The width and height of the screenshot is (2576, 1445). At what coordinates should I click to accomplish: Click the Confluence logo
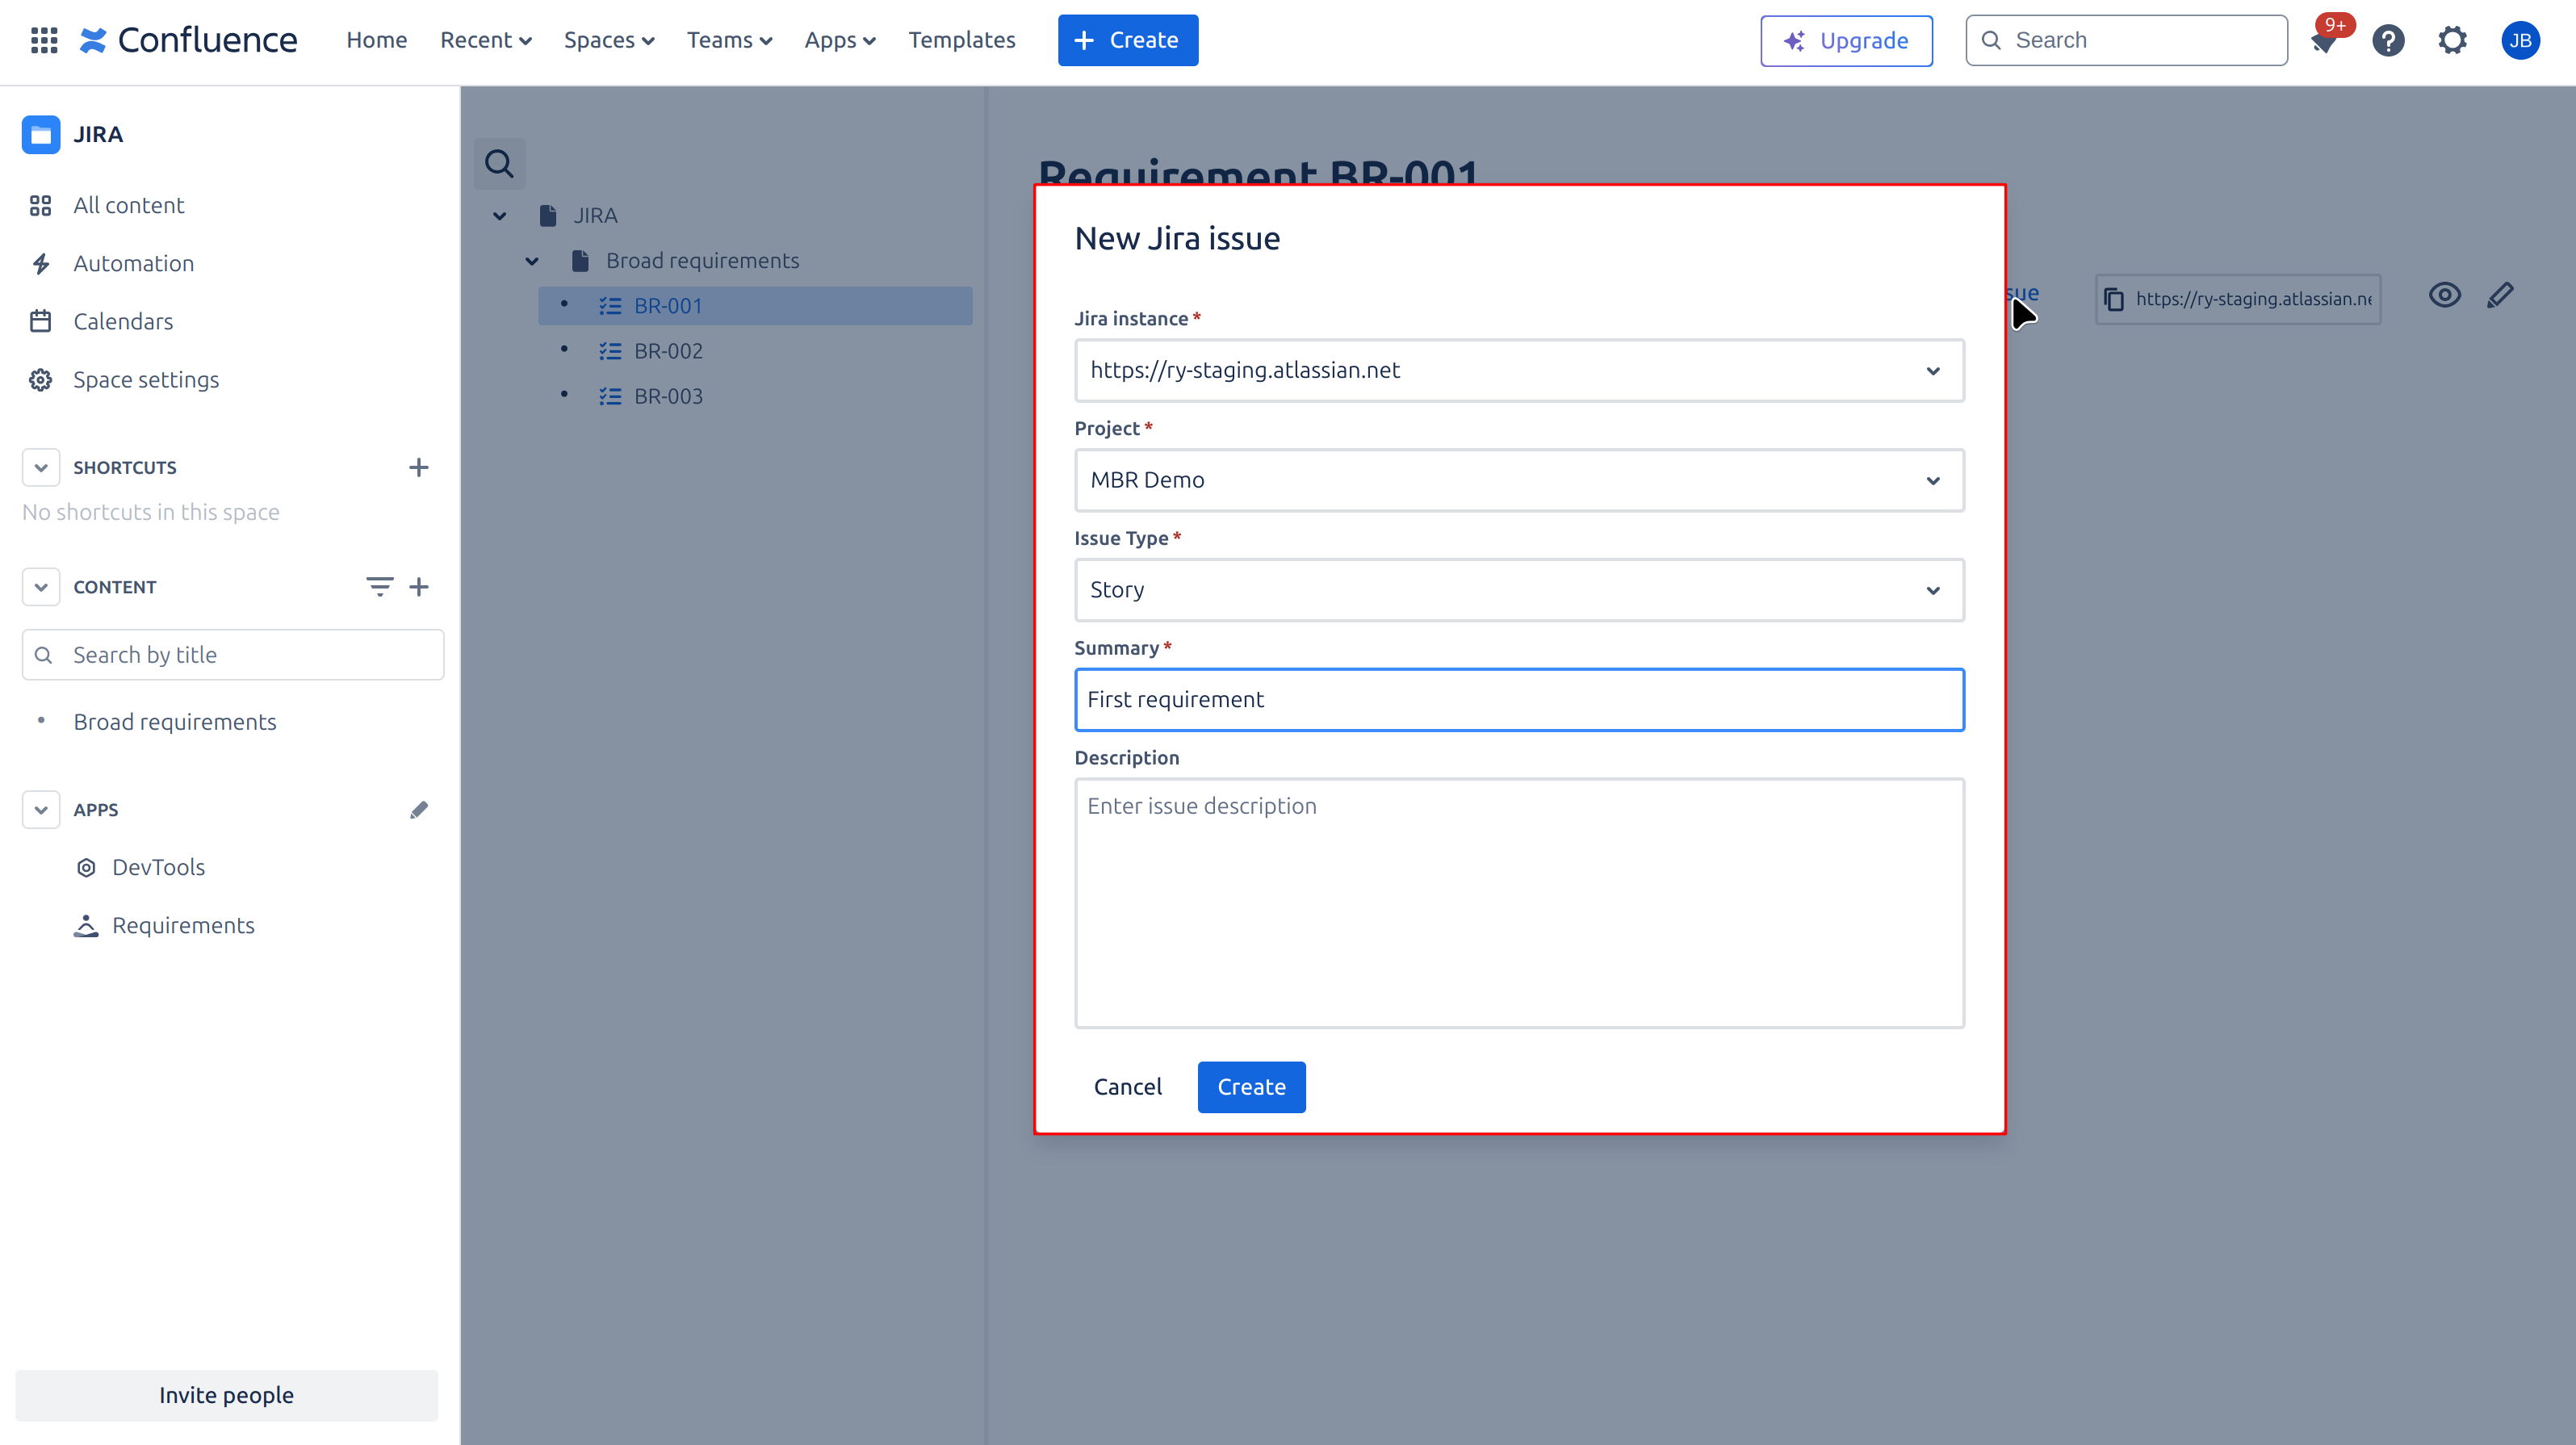tap(189, 40)
